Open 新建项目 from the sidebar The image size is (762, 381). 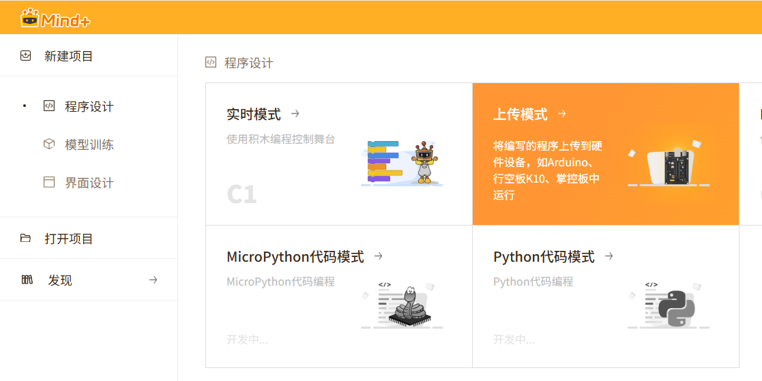point(68,57)
